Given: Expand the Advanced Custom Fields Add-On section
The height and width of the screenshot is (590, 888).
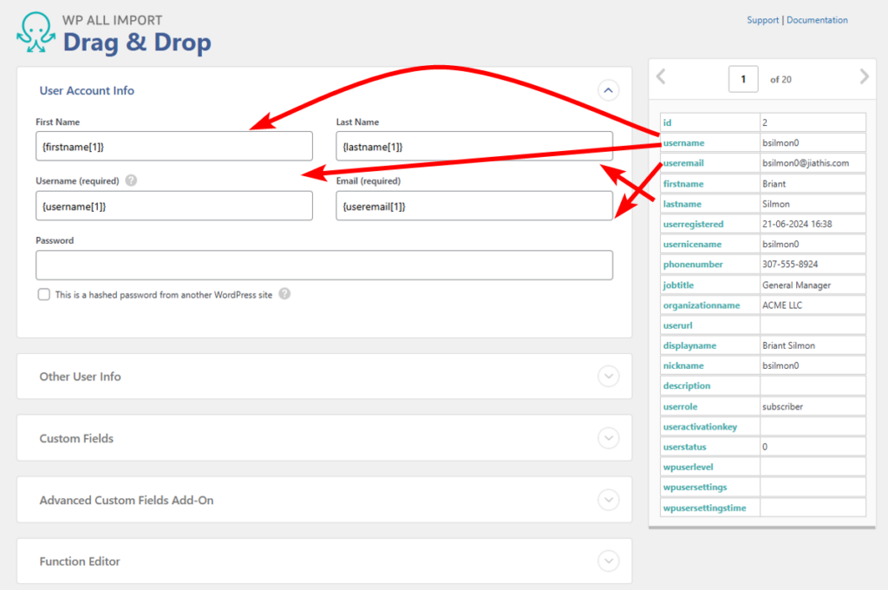Looking at the screenshot, I should [x=609, y=500].
